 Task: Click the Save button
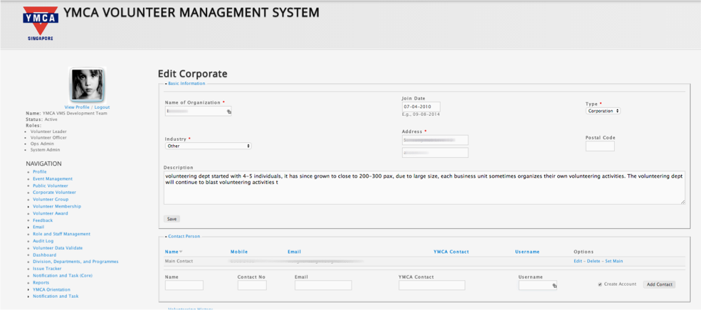(x=172, y=219)
